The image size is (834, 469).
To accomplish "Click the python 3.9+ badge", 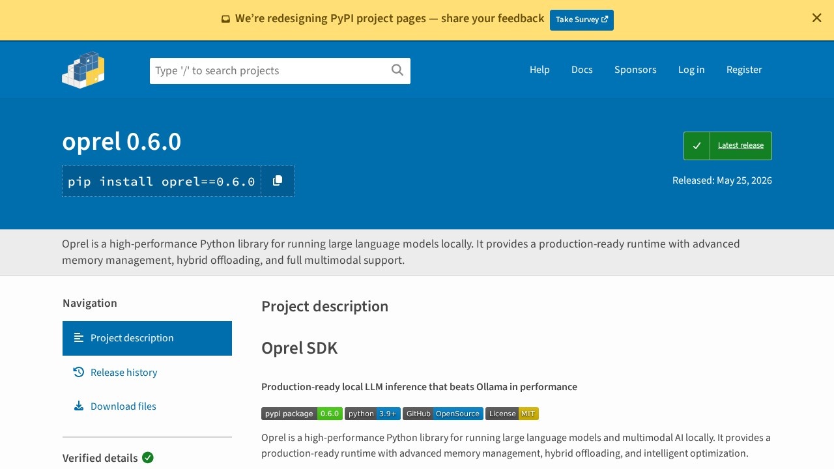I will pos(373,414).
